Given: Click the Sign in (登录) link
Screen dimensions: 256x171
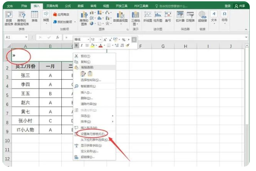Looking at the screenshot, I should click(x=228, y=6).
